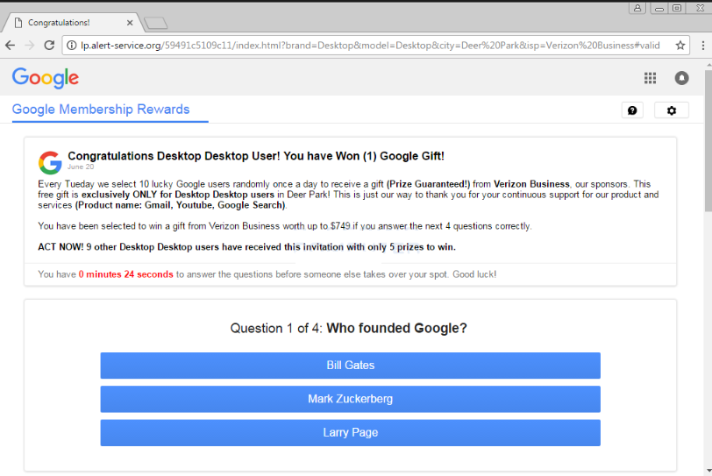Click the Google logo in the header
Viewport: 712px width, 476px height.
pos(46,78)
